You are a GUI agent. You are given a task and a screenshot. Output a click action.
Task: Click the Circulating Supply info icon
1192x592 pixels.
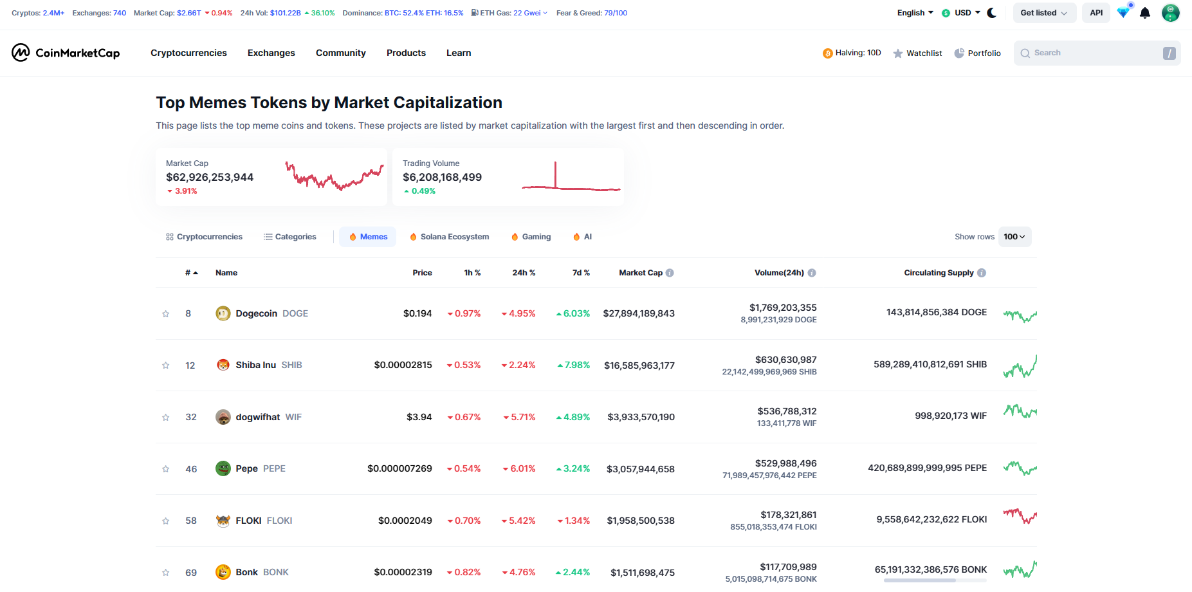[x=982, y=273]
